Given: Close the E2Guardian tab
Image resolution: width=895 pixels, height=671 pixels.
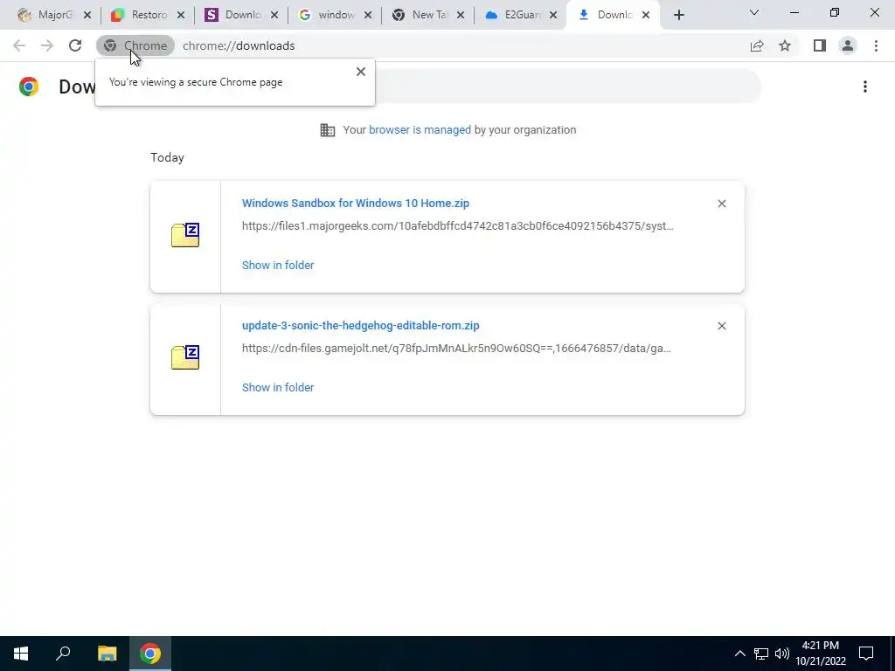Looking at the screenshot, I should (553, 16).
